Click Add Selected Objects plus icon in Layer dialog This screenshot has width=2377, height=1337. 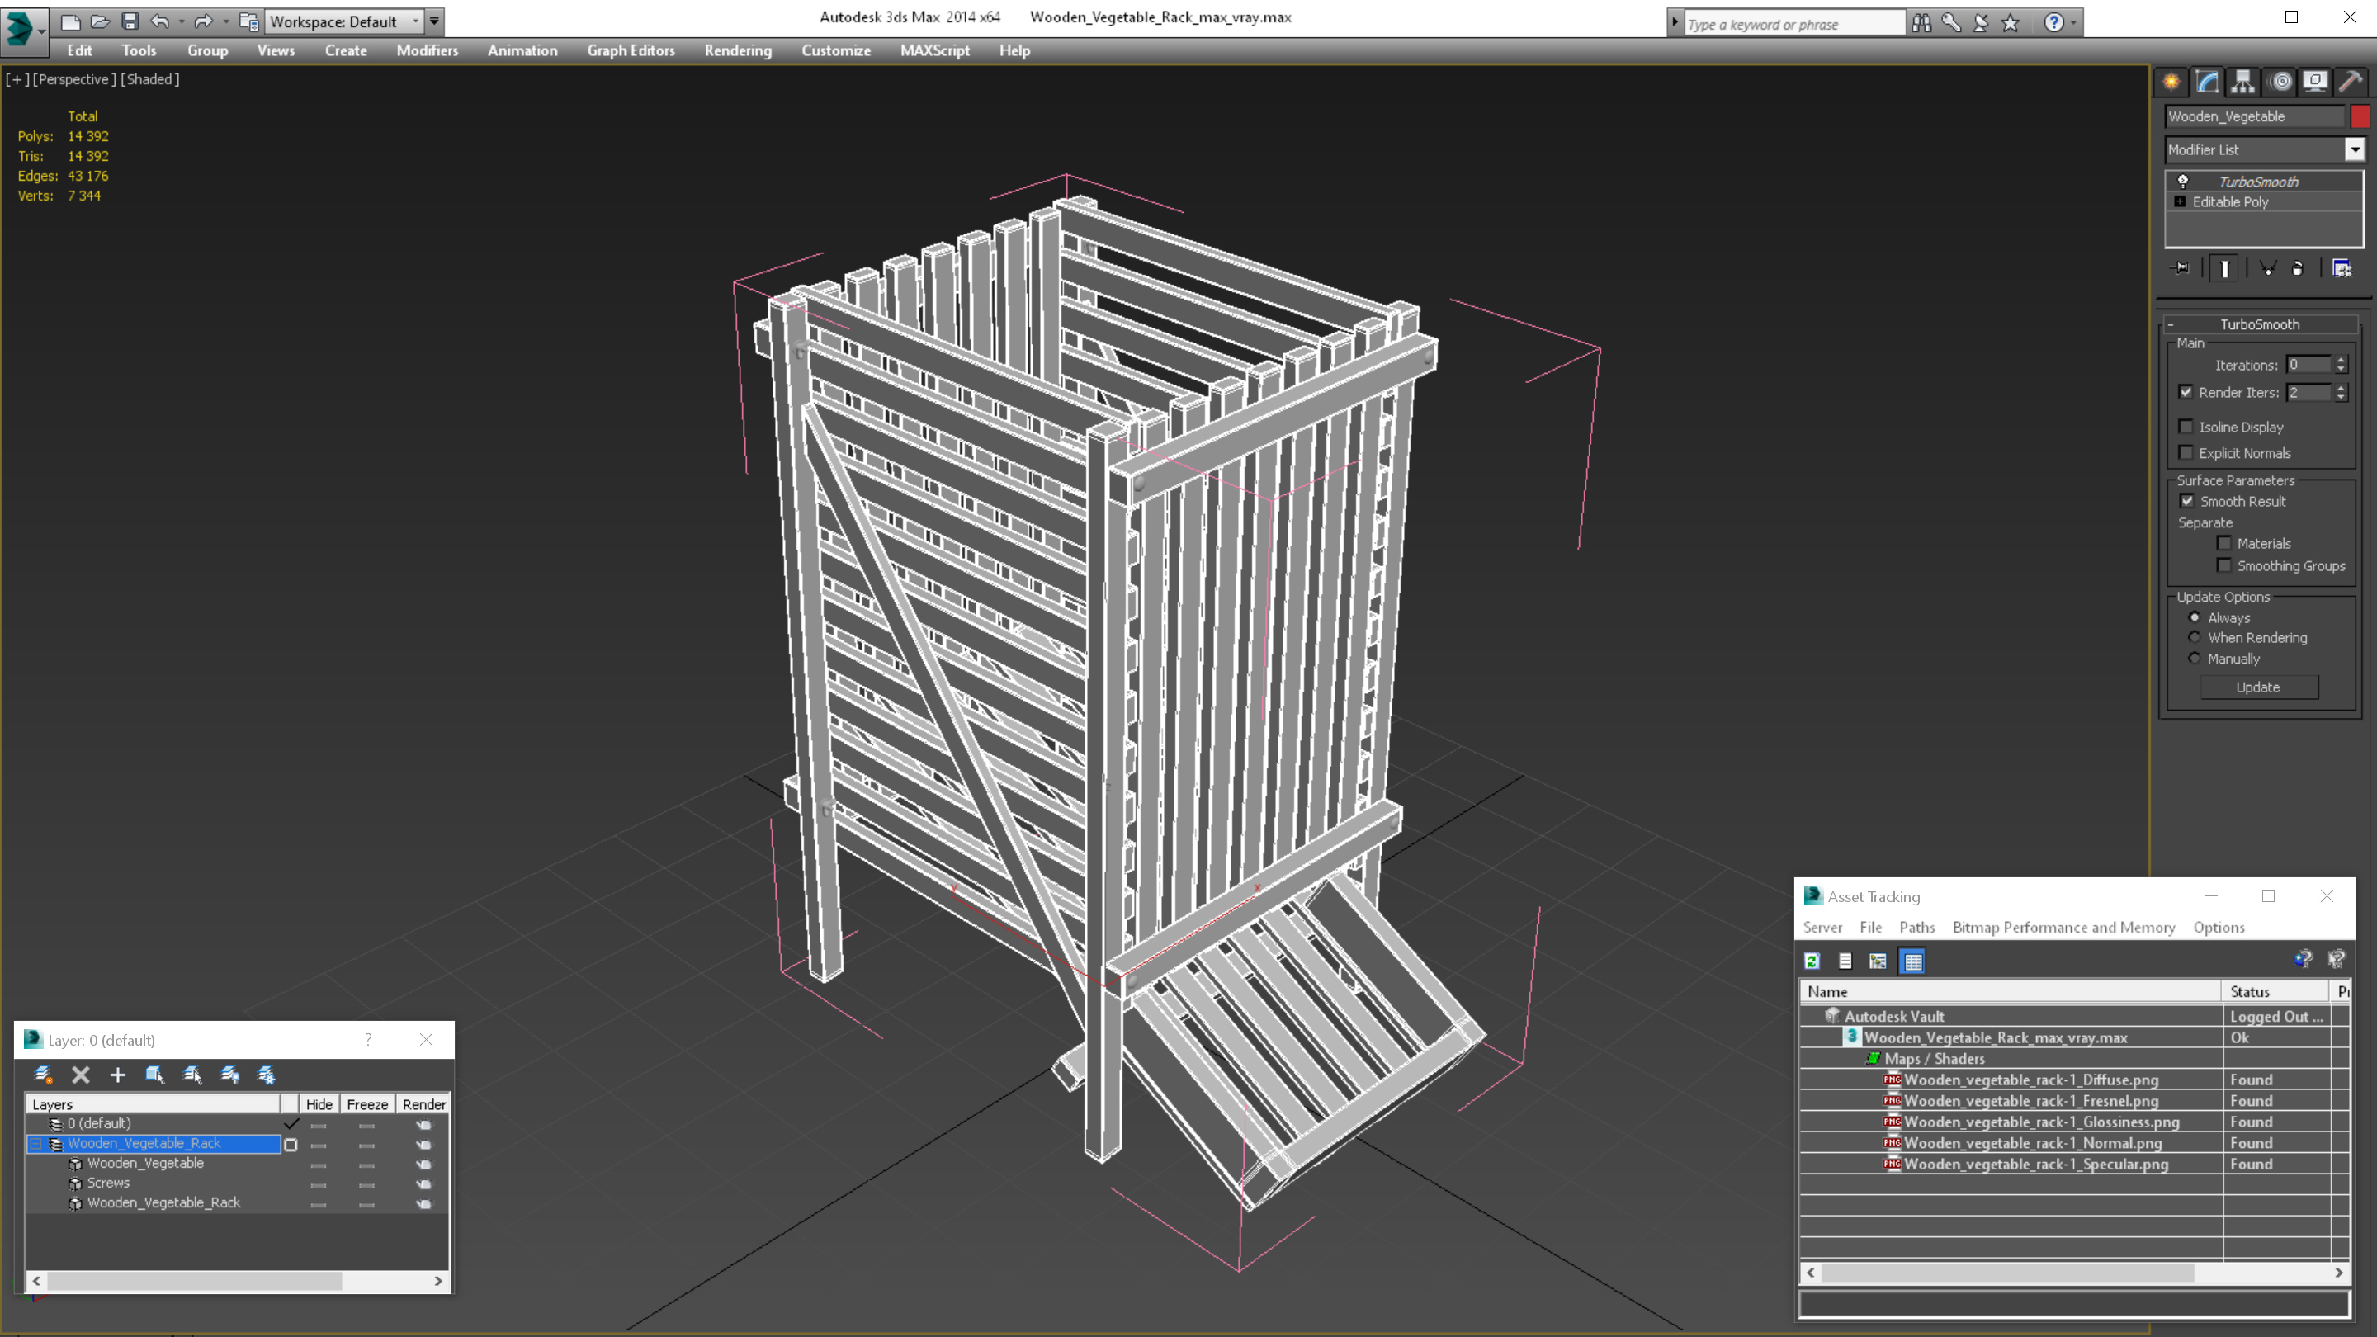tap(117, 1074)
